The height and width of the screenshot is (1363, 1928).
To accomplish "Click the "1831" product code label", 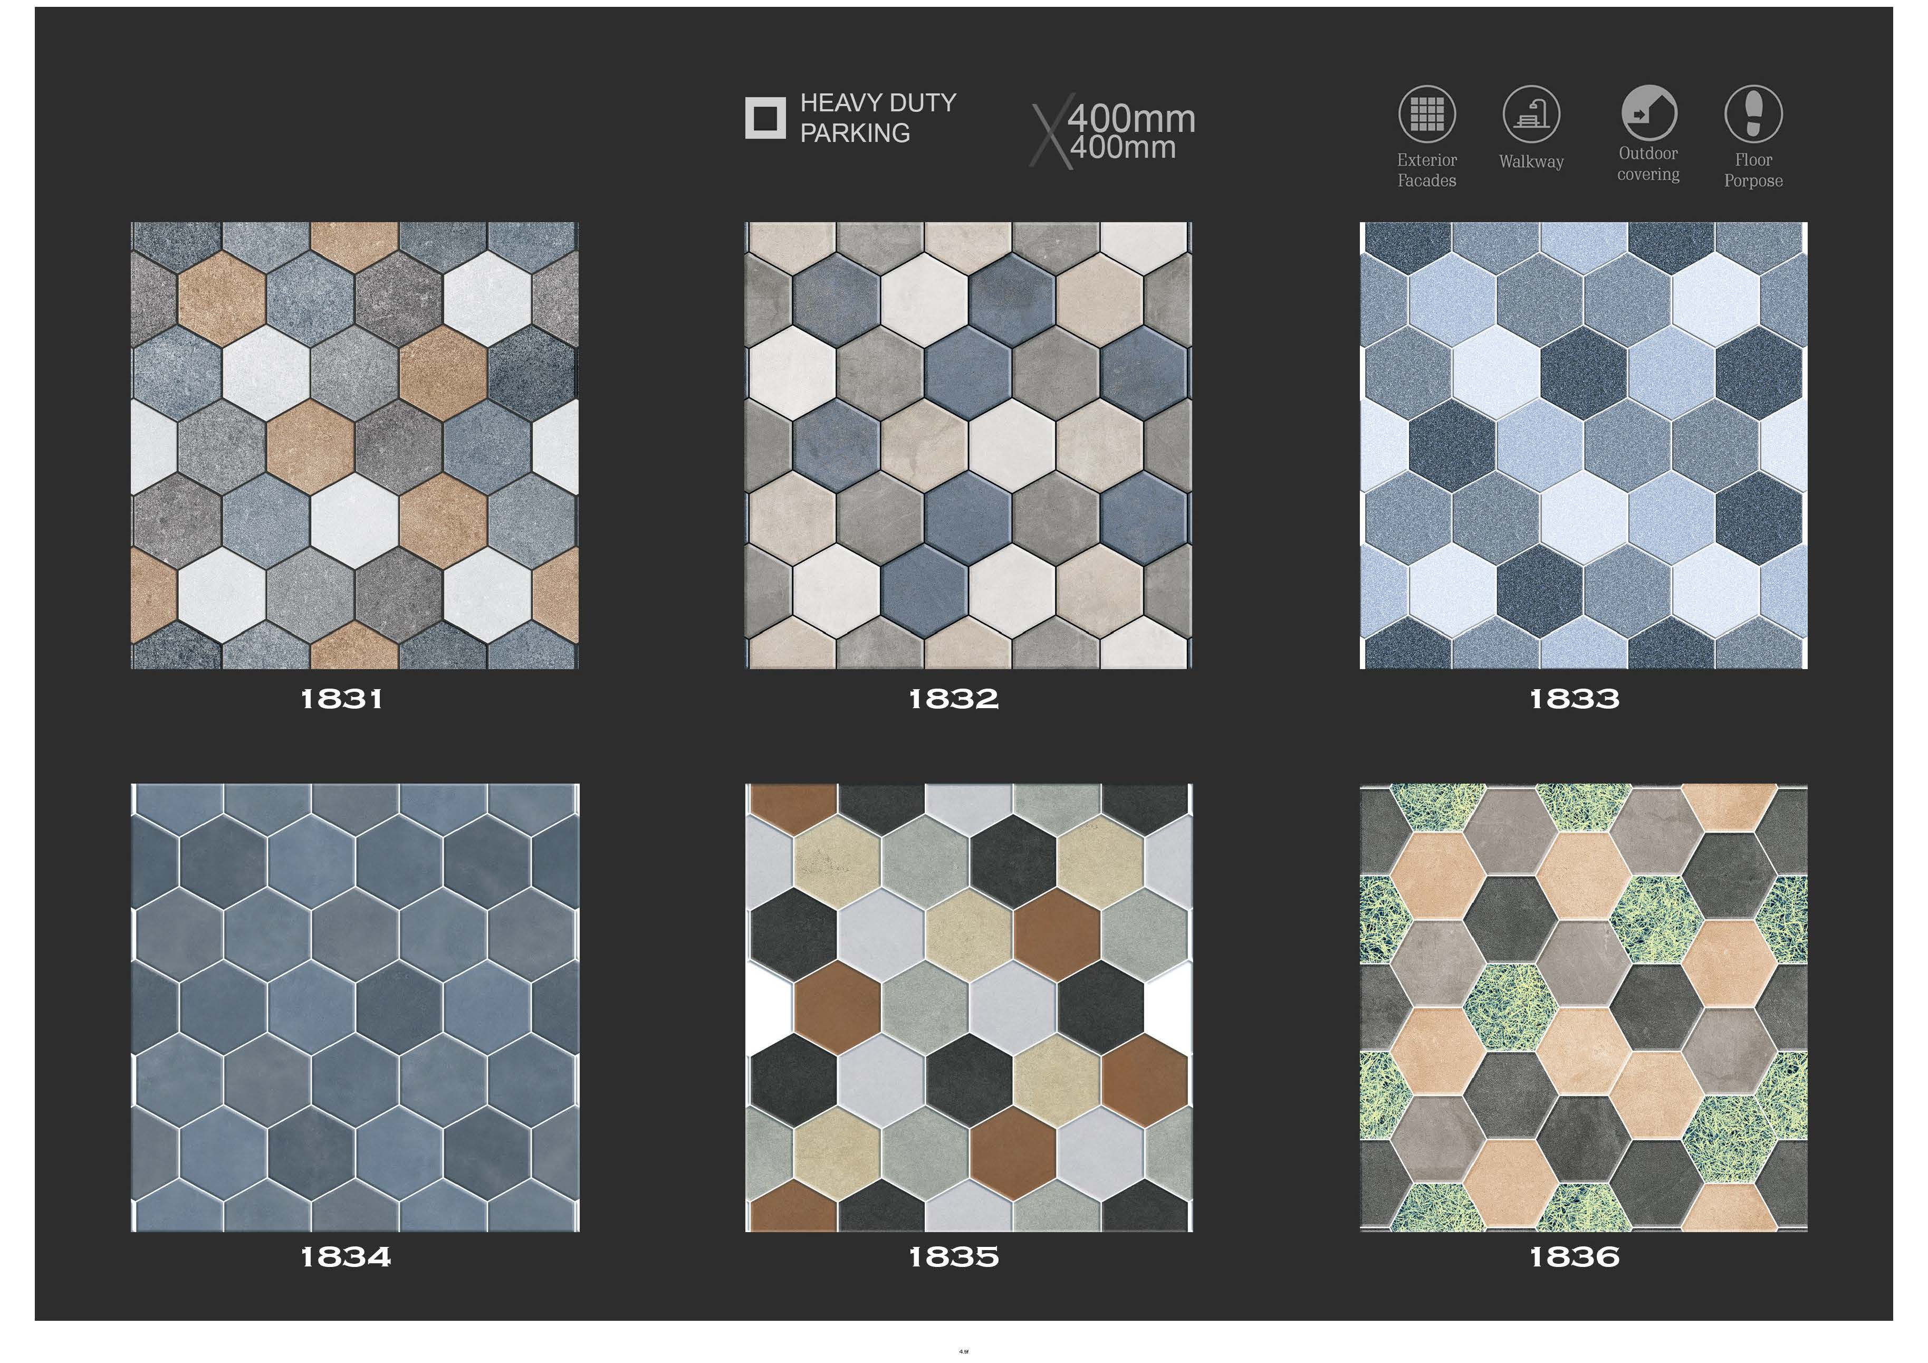I will click(342, 699).
